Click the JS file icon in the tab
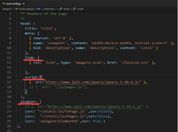Image resolution: width=178 pixels, height=132 pixels. pyautogui.click(x=4, y=3)
